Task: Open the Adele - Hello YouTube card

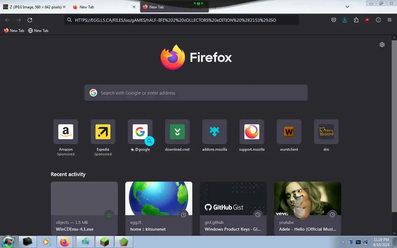Action: pos(308,209)
